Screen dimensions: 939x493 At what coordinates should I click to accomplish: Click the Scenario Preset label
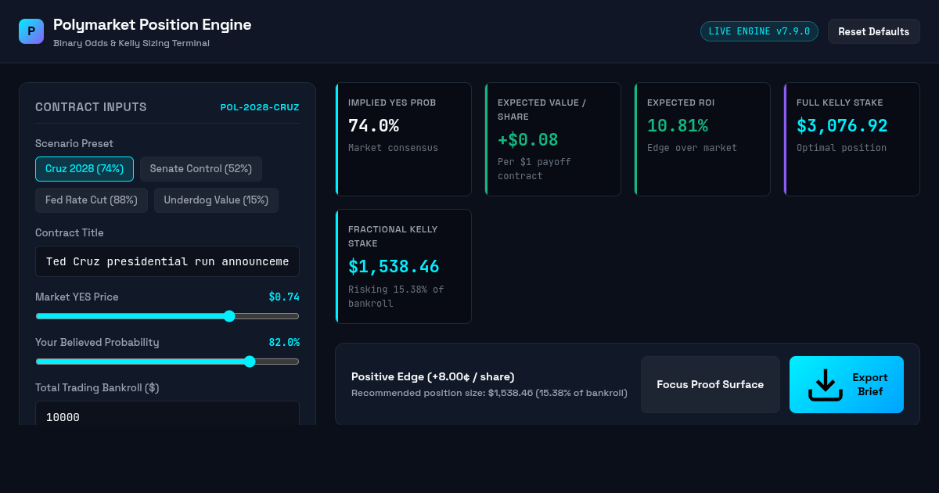pyautogui.click(x=74, y=143)
